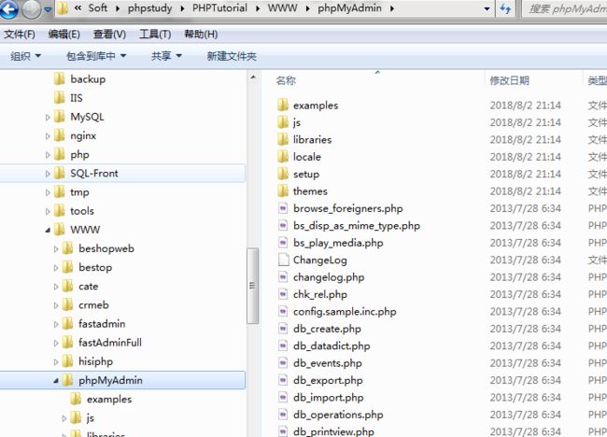The width and height of the screenshot is (607, 437).
Task: Open address bar history dropdown arrow
Action: click(487, 9)
